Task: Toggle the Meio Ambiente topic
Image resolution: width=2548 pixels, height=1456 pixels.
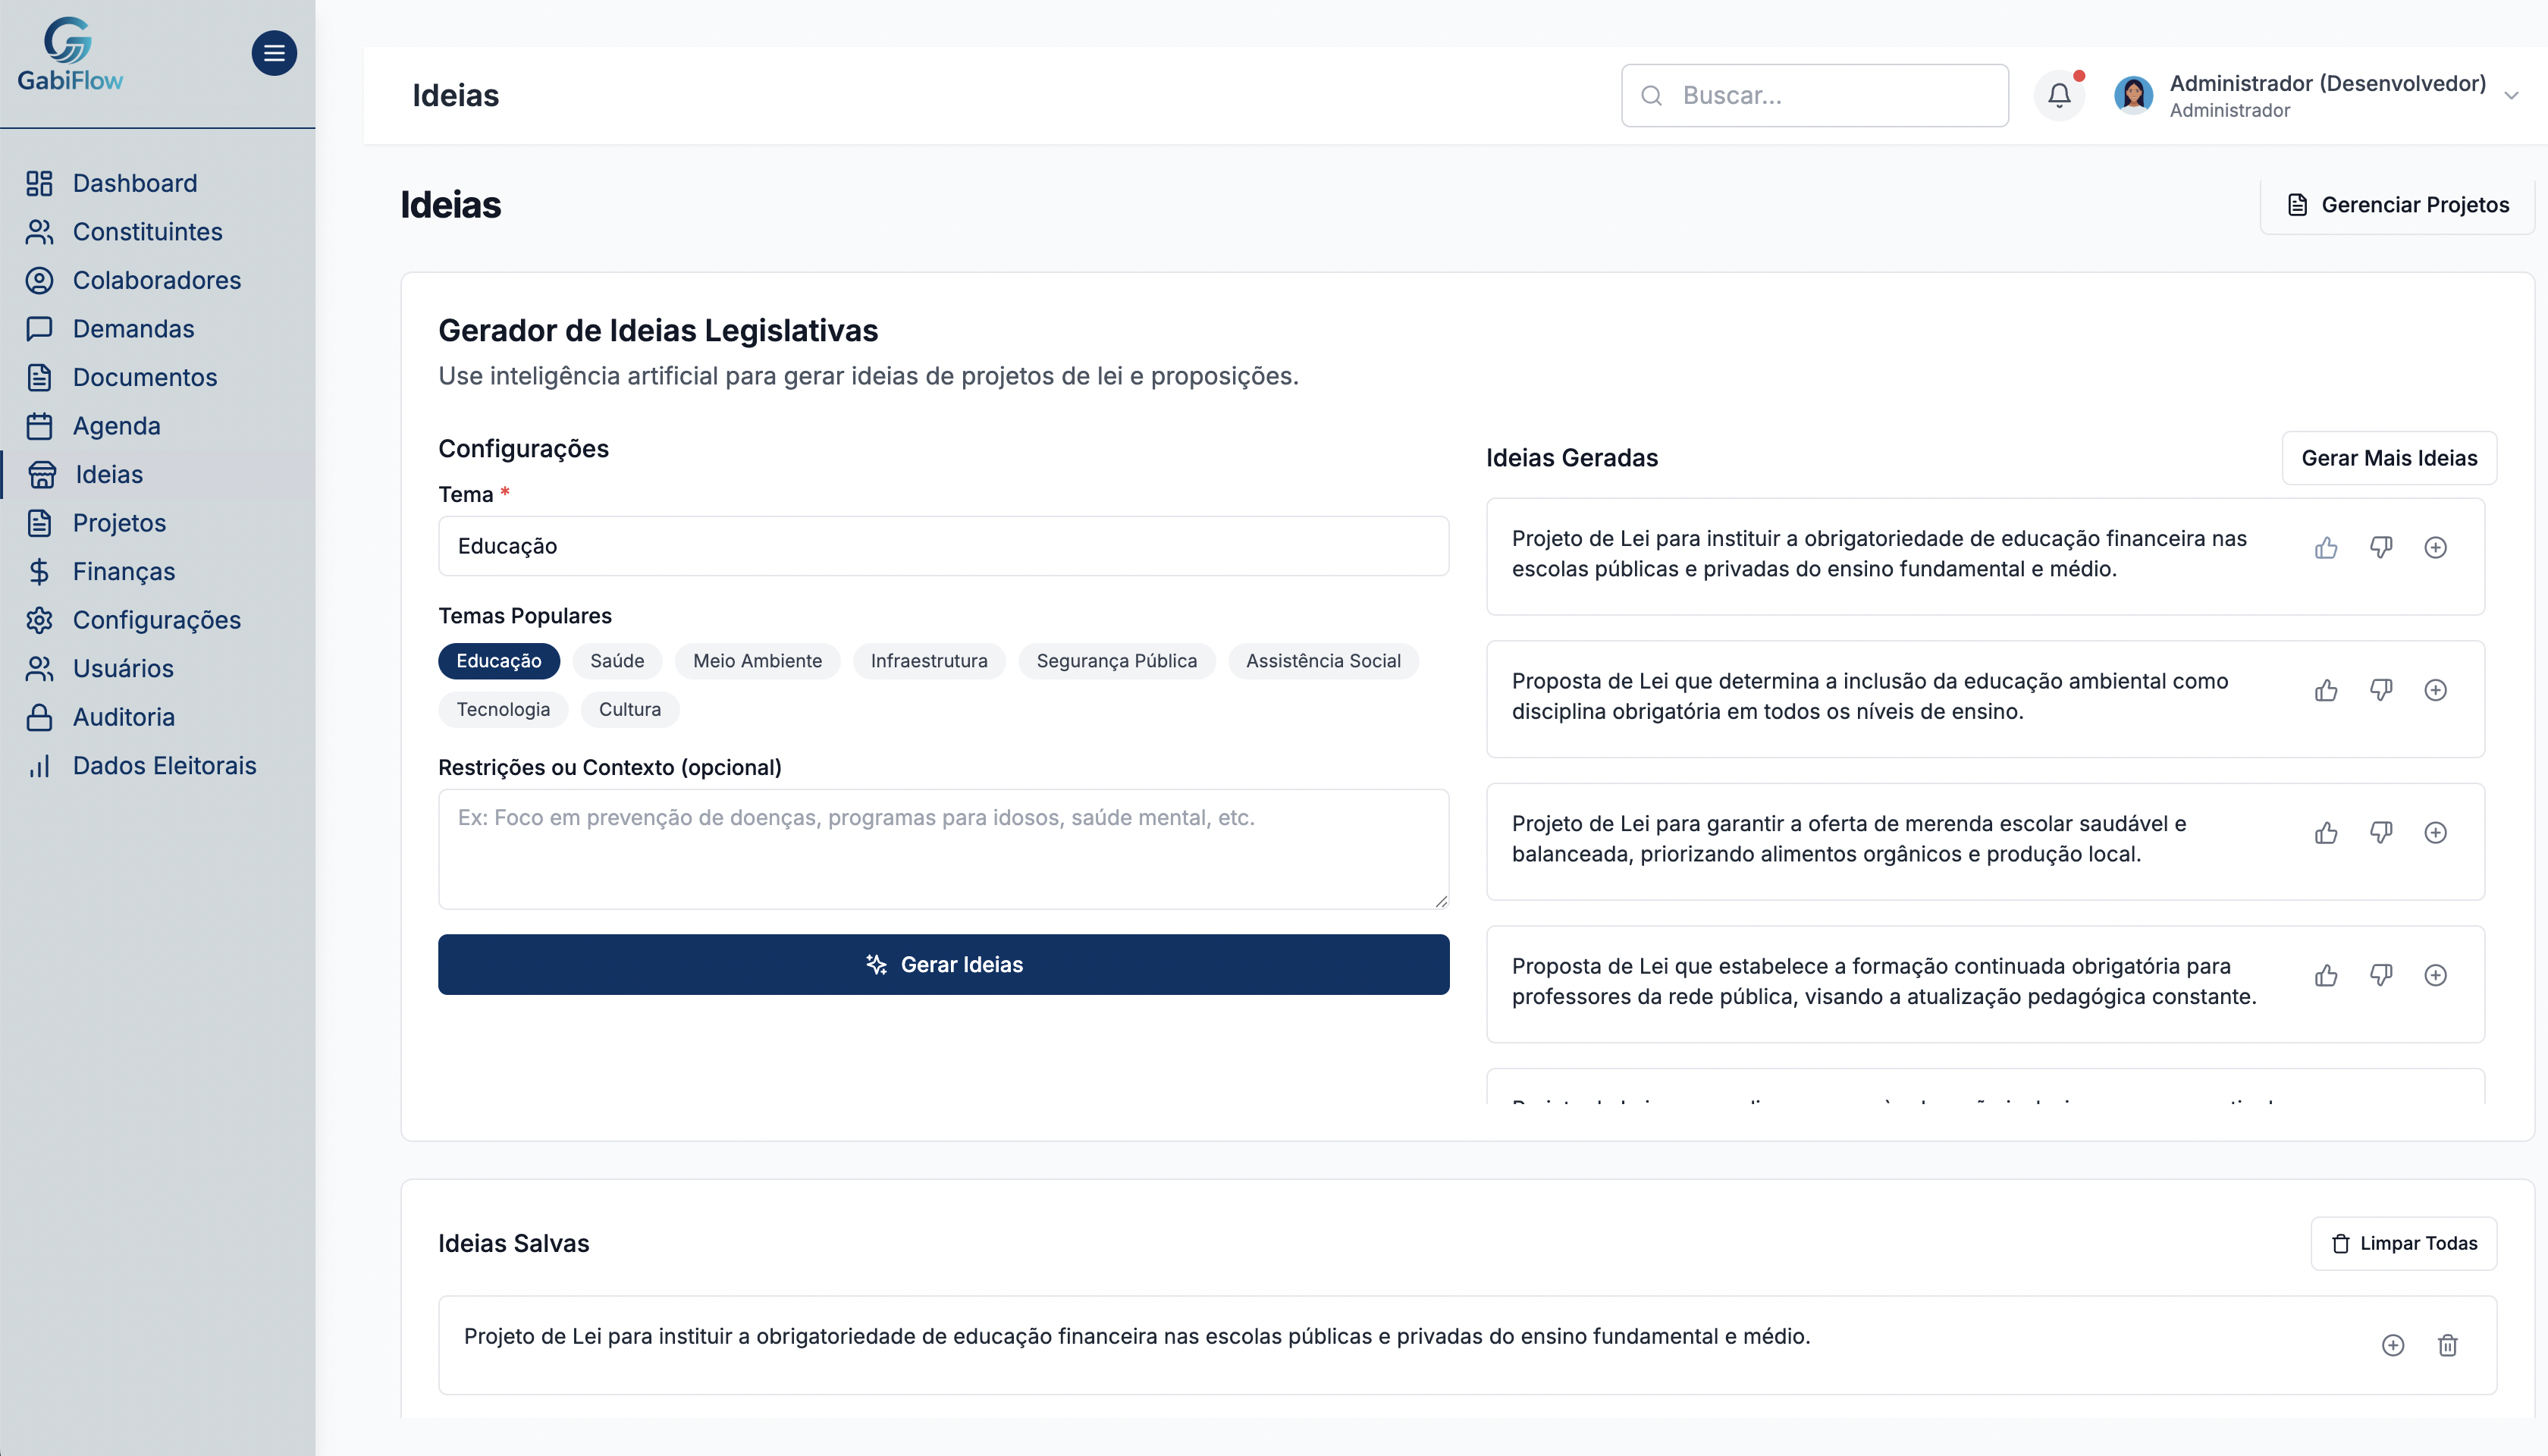Action: point(757,661)
